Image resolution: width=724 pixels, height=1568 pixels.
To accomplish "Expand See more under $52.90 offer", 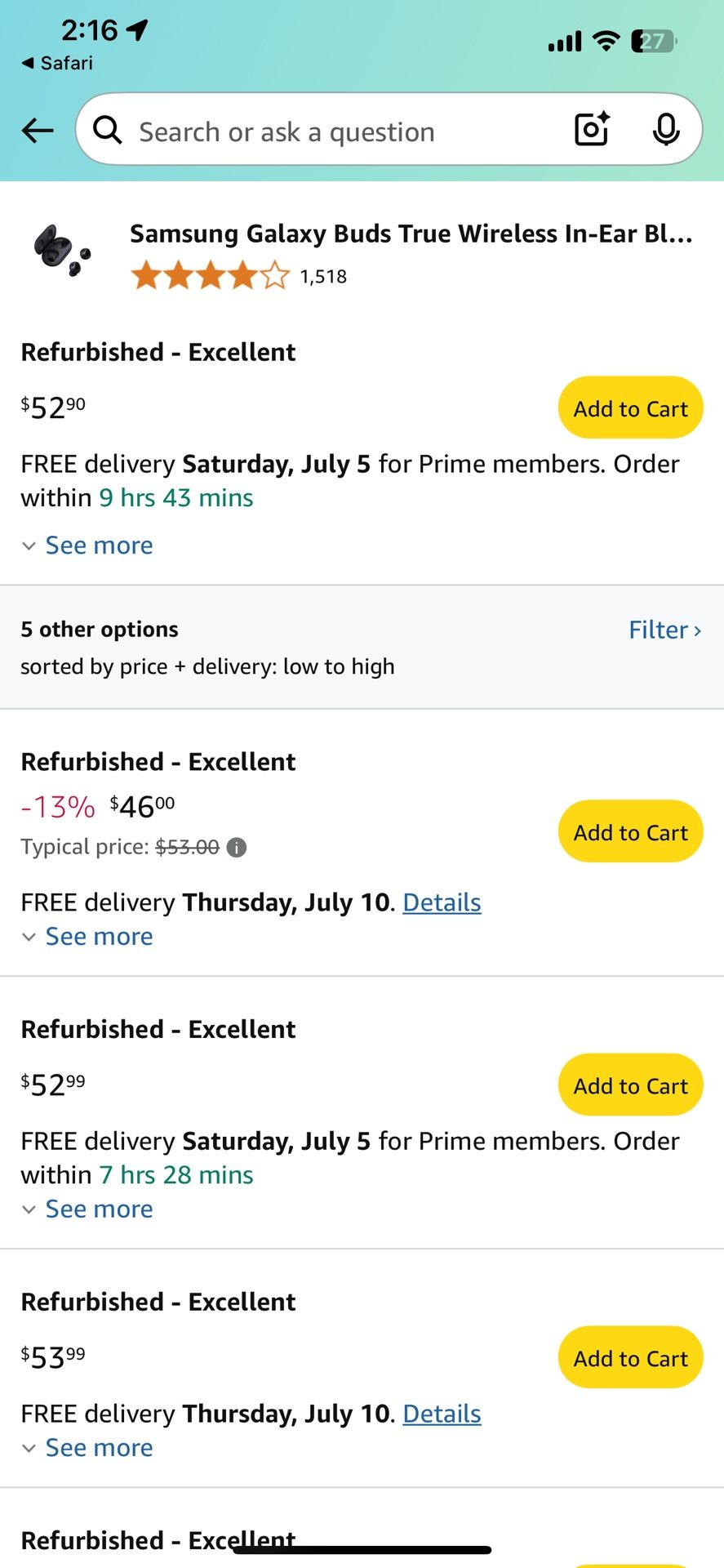I will [x=87, y=546].
